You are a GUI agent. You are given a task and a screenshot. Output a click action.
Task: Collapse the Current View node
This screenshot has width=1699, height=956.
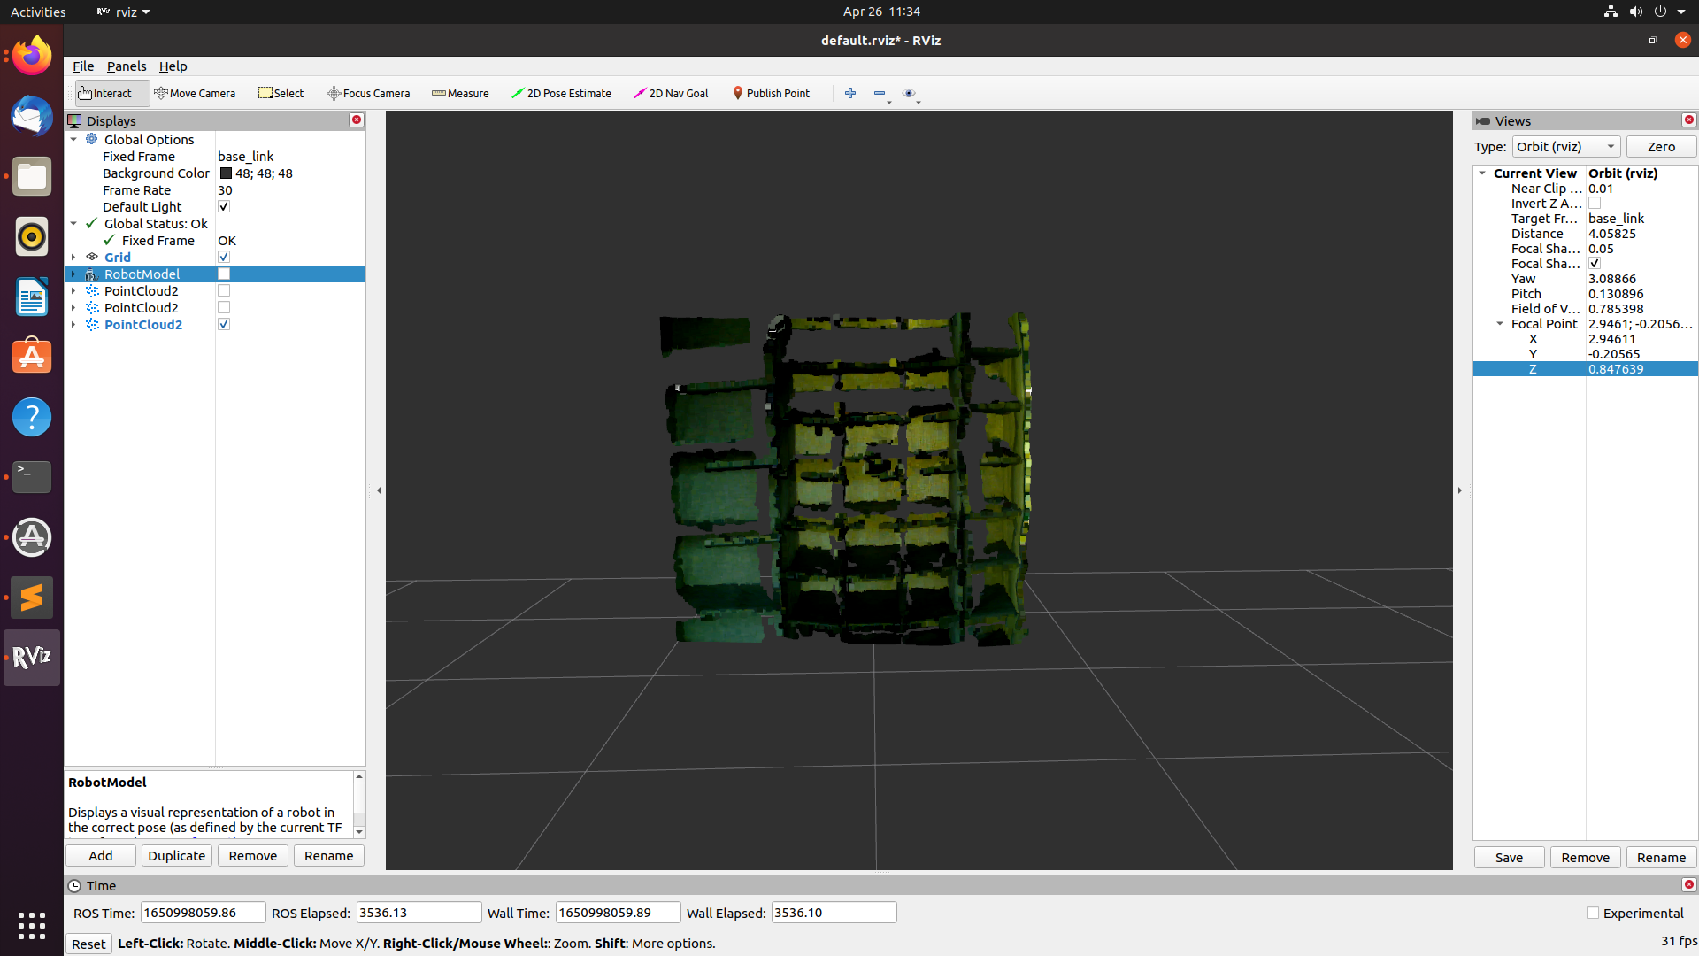coord(1483,173)
